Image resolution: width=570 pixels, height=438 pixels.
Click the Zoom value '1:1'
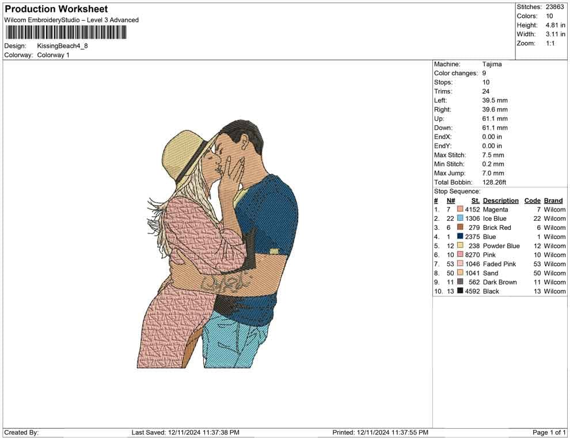550,43
